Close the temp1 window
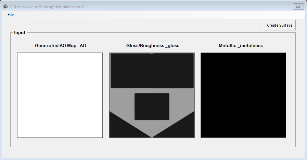Viewport: 307px width, 160px height. click(298, 6)
